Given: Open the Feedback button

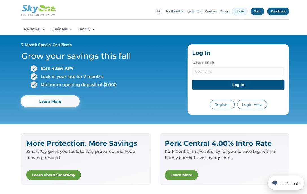Looking at the screenshot, I should tap(278, 11).
